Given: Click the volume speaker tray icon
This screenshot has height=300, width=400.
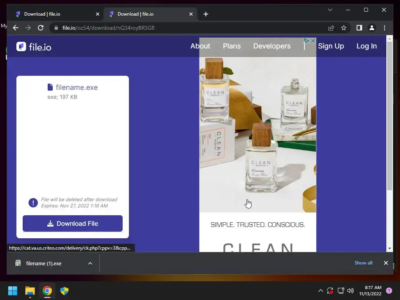Looking at the screenshot, I should point(350,291).
